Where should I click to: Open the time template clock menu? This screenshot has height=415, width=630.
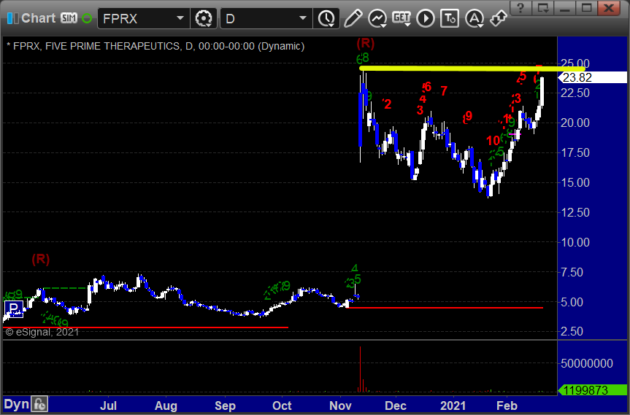point(326,18)
